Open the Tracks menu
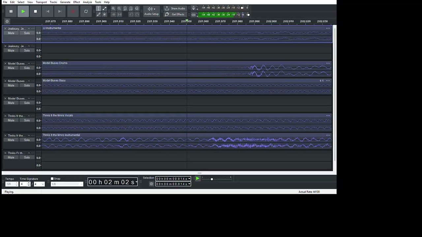 pos(53,2)
